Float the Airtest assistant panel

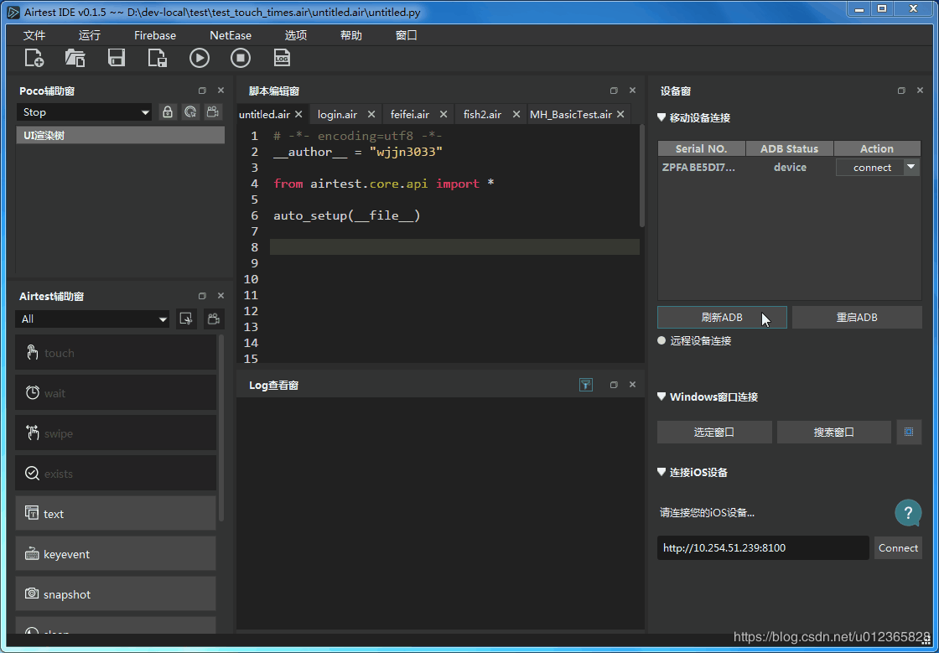pos(202,296)
